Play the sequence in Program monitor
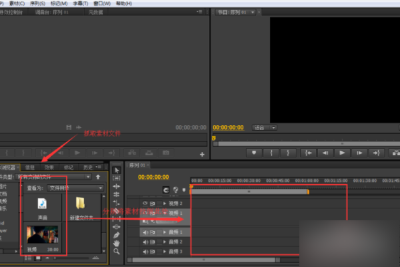The height and width of the screenshot is (267, 400). [x=342, y=153]
